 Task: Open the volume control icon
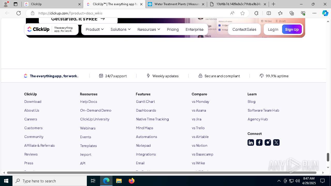(298, 181)
